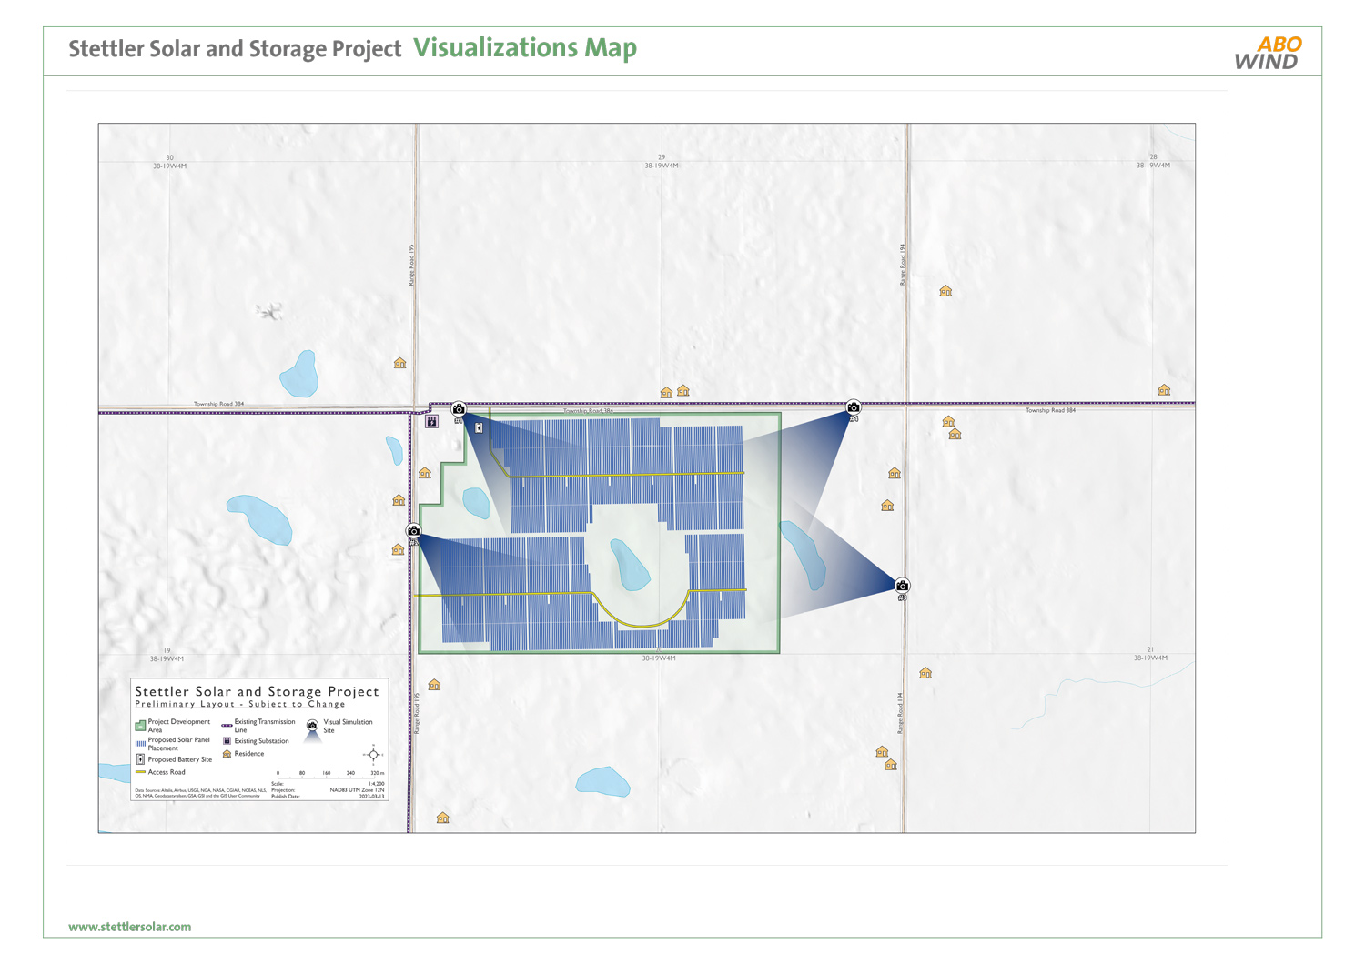
Task: Click Preliminary Layout - Subject to Change text
Action: pos(240,704)
